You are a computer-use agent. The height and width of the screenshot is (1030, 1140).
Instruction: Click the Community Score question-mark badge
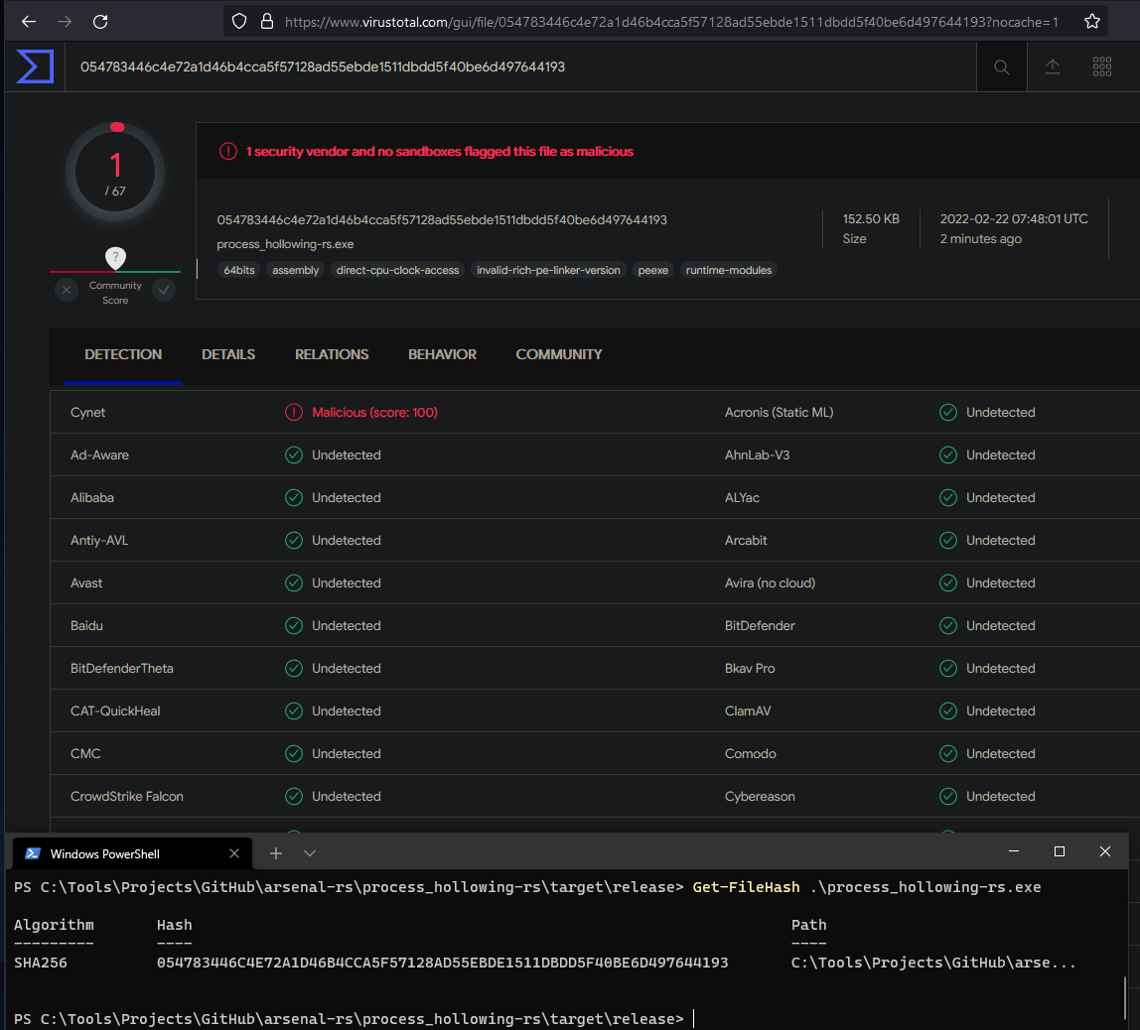(x=115, y=258)
